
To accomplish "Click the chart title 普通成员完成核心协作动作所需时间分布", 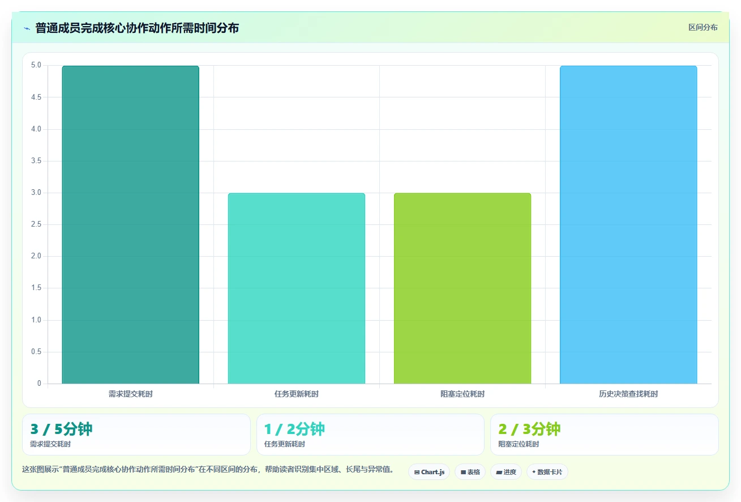I will pyautogui.click(x=137, y=28).
